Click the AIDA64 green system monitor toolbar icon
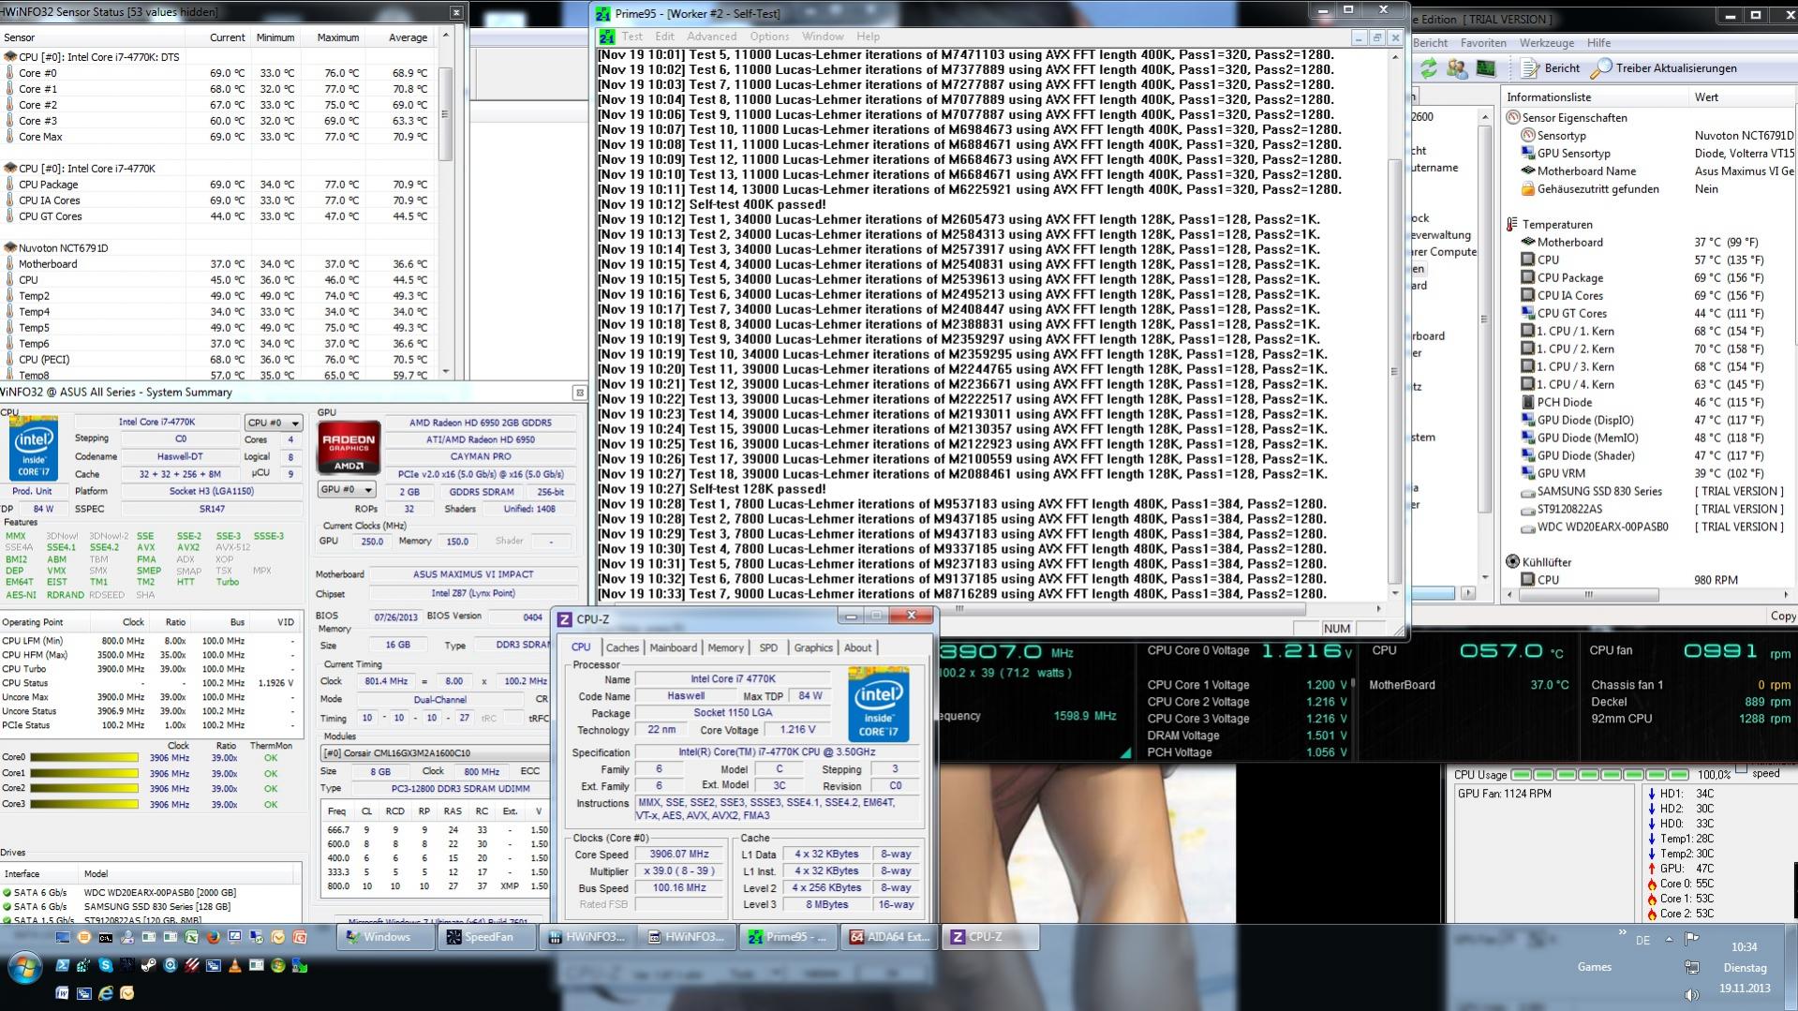This screenshot has height=1011, width=1798. click(x=1486, y=68)
